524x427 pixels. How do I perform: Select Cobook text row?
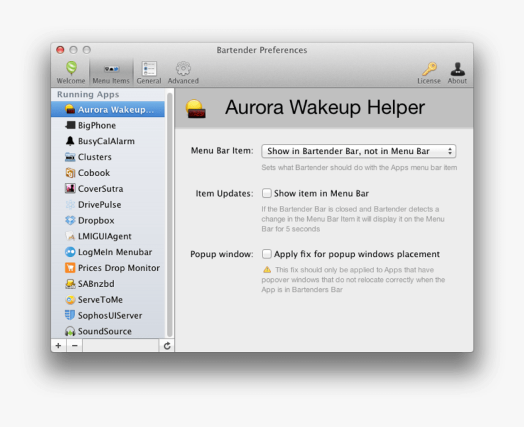click(94, 173)
